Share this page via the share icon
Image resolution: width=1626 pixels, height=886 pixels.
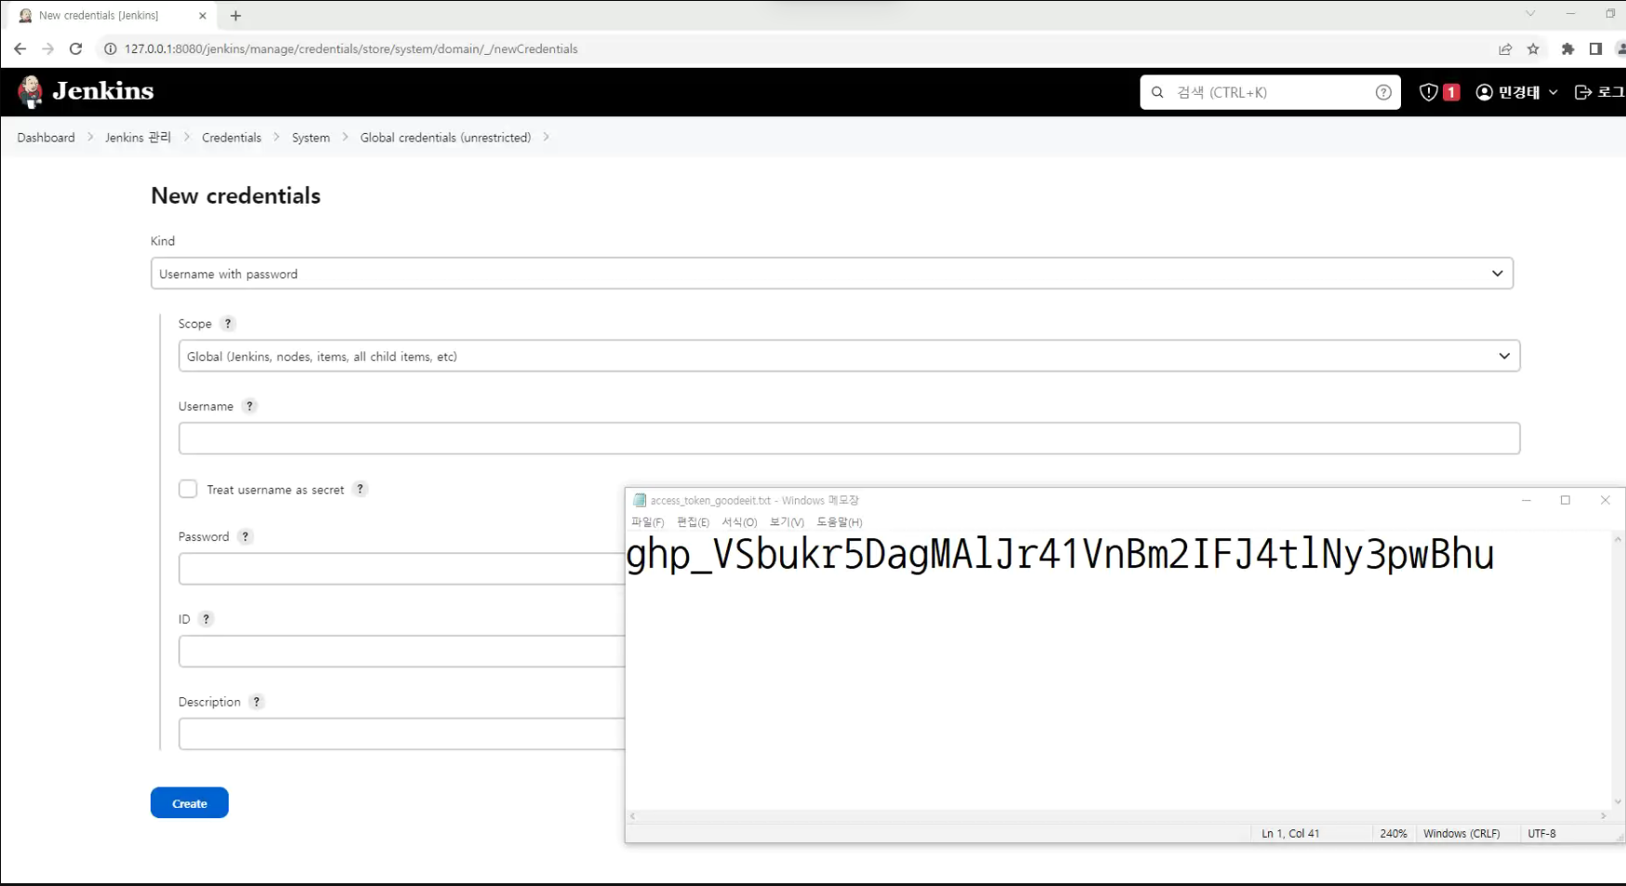(x=1505, y=49)
